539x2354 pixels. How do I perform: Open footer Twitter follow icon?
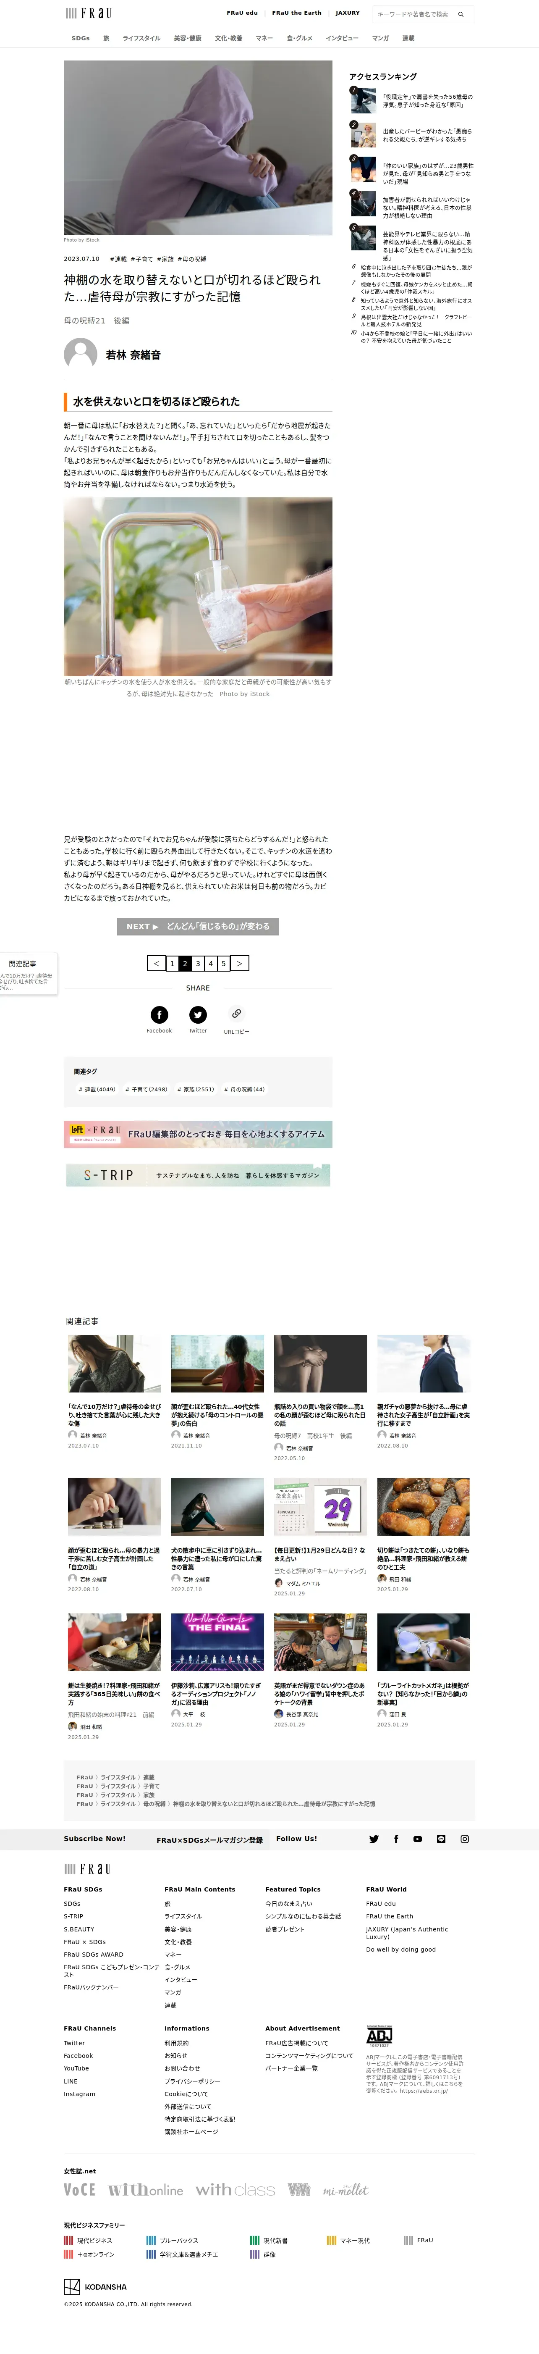pos(374,1839)
